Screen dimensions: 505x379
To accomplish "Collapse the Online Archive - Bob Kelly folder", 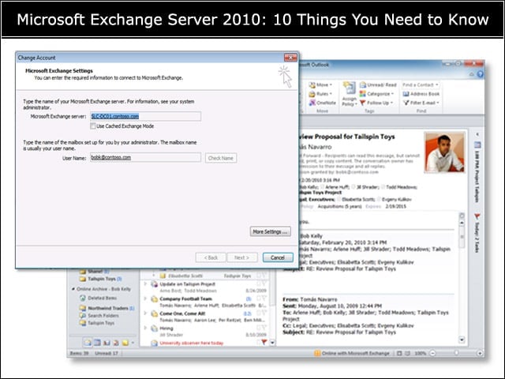I will click(73, 289).
